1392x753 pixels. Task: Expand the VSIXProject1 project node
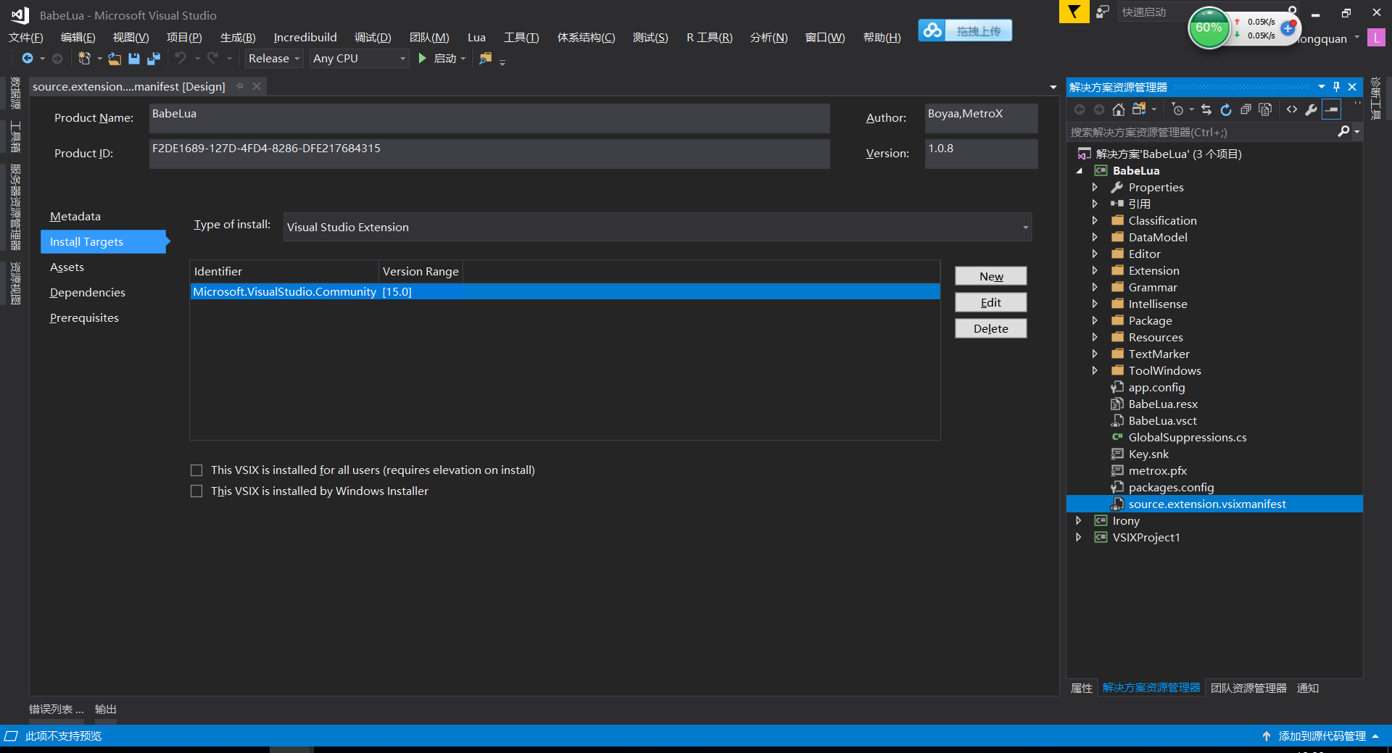[x=1079, y=537]
